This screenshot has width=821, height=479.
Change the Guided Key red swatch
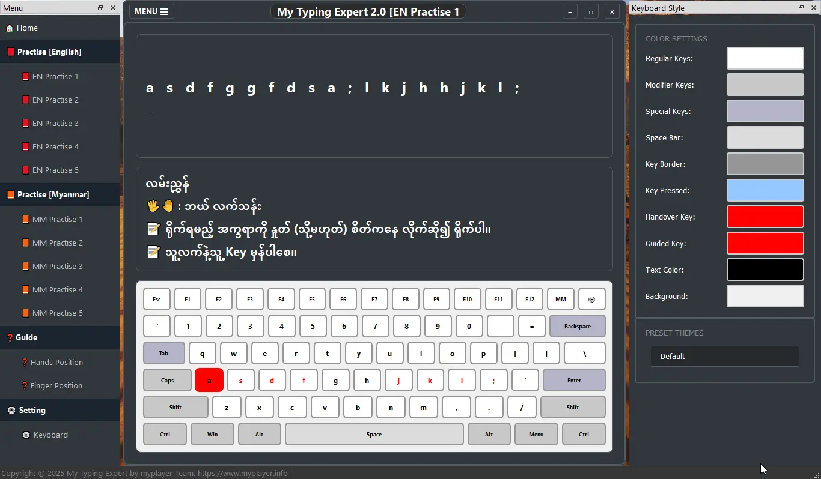tap(765, 243)
